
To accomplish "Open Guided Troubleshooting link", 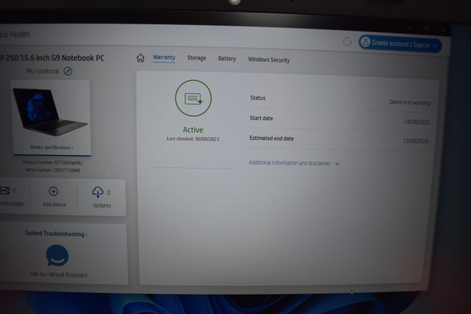I will [56, 233].
